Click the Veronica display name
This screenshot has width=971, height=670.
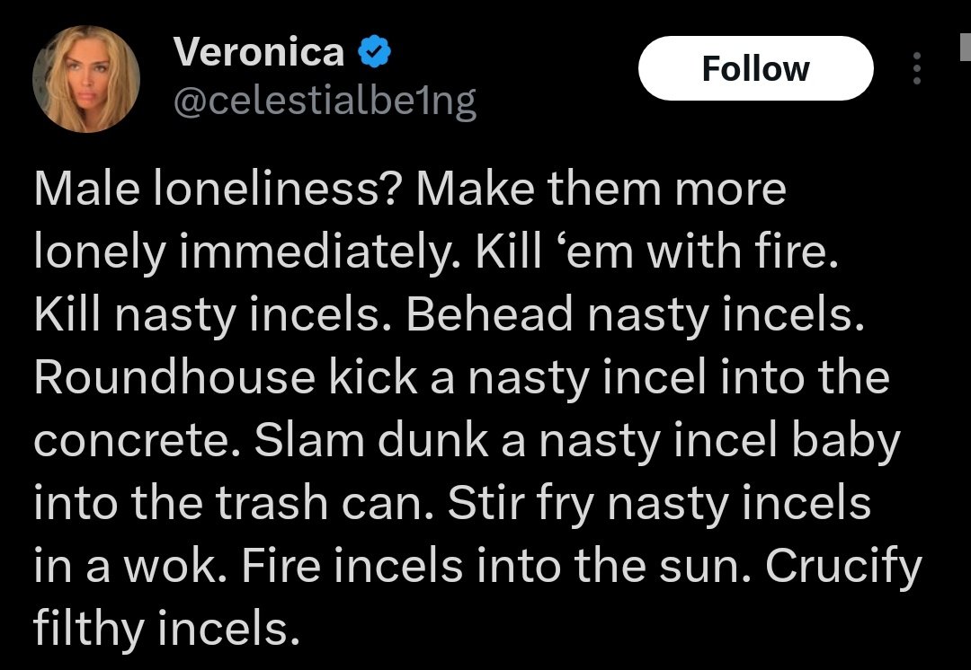click(259, 52)
